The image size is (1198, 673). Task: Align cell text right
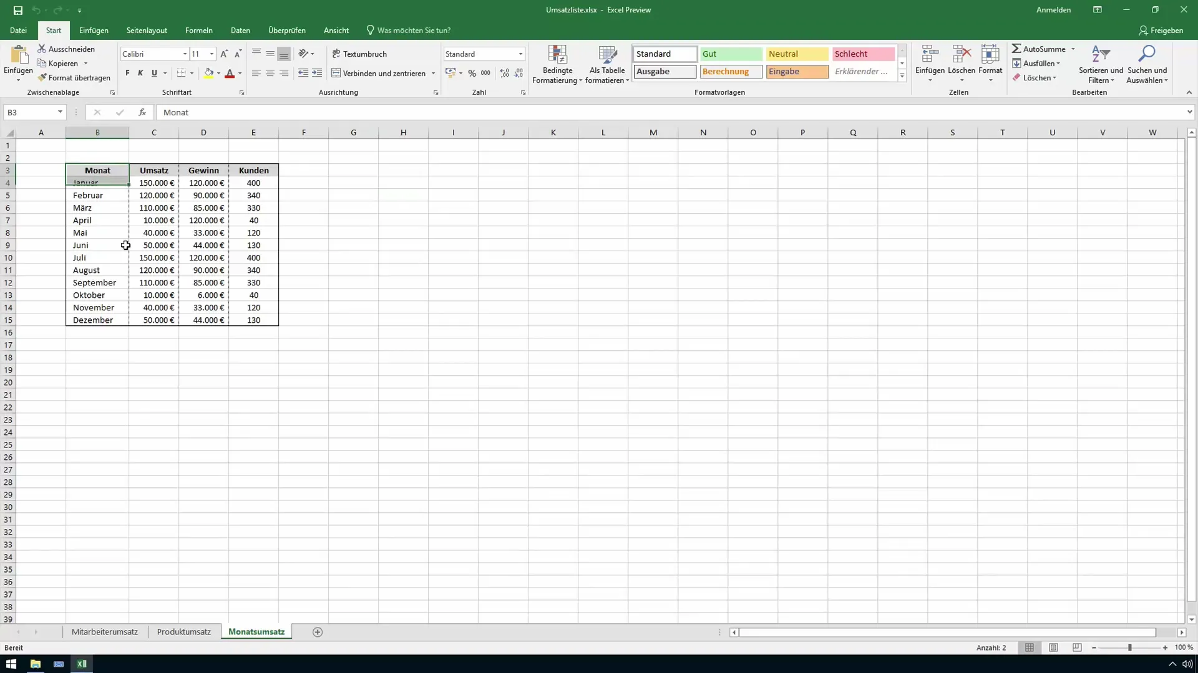pos(284,73)
